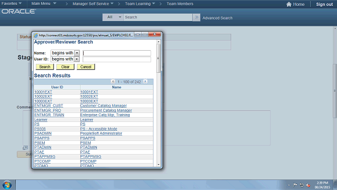This screenshot has width=337, height=190.
Task: Select User ID PS508
Action: point(40,129)
